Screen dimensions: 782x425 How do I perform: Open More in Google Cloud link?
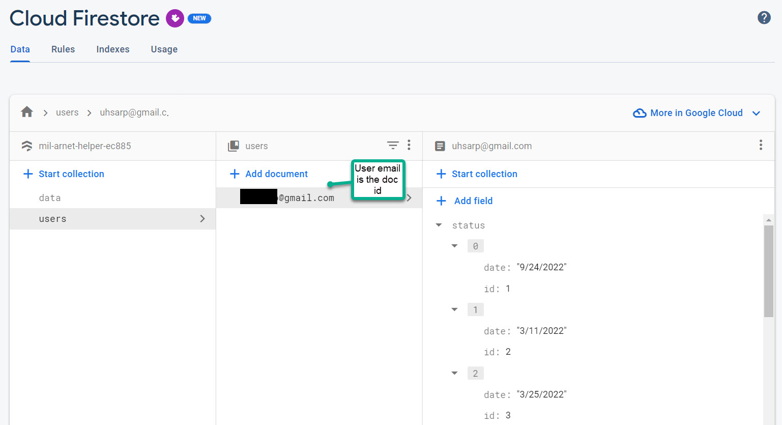pyautogui.click(x=697, y=113)
